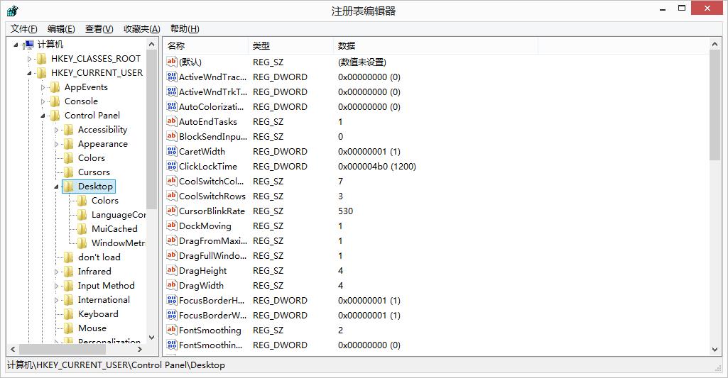
Task: Open the 查看(V) menu
Action: [x=99, y=29]
